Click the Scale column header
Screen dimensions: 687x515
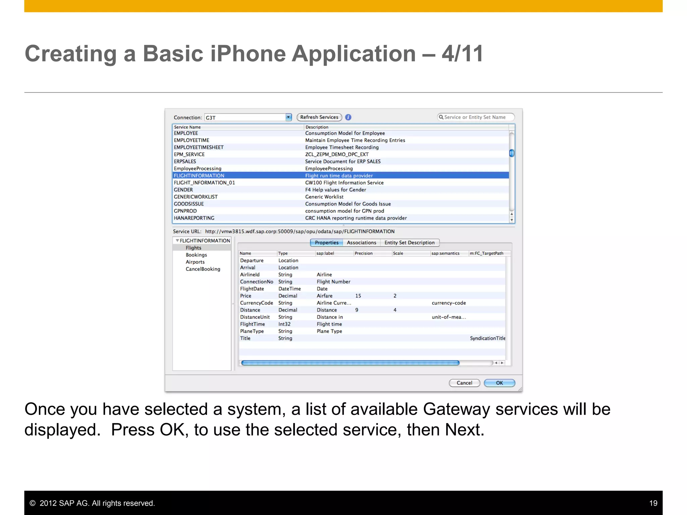(411, 253)
